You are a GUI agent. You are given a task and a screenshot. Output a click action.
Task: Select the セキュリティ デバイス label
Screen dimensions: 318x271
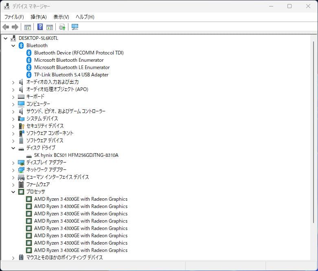click(x=45, y=126)
